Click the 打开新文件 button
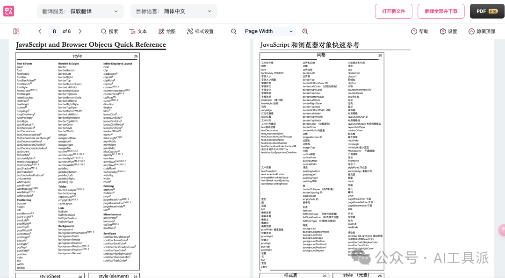Screen dimensions: 505x278 point(394,11)
